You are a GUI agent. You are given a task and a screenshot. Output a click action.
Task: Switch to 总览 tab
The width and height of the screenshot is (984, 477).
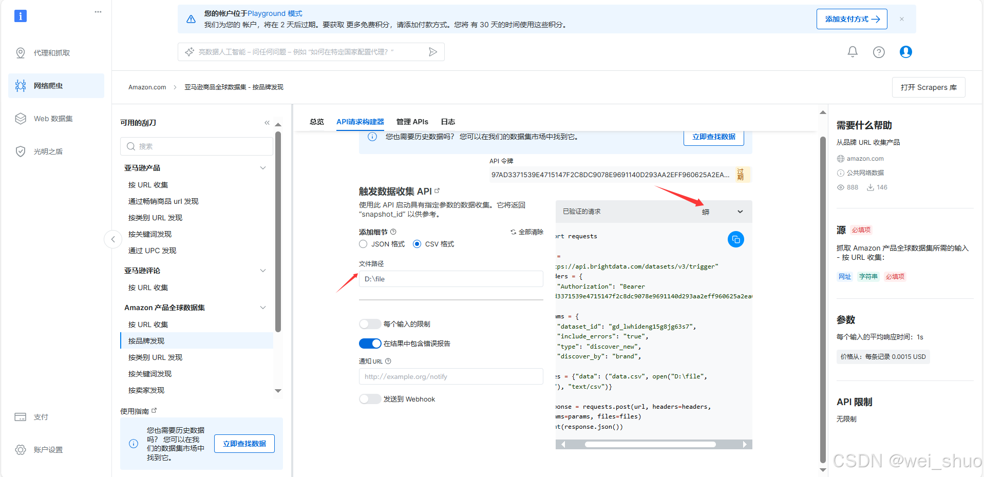[x=317, y=122]
